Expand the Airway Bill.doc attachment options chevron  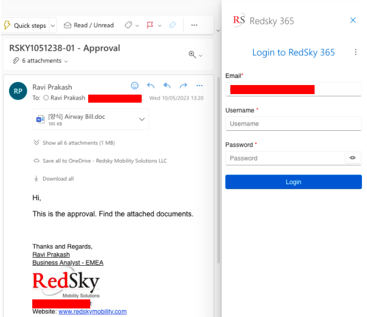(x=142, y=119)
